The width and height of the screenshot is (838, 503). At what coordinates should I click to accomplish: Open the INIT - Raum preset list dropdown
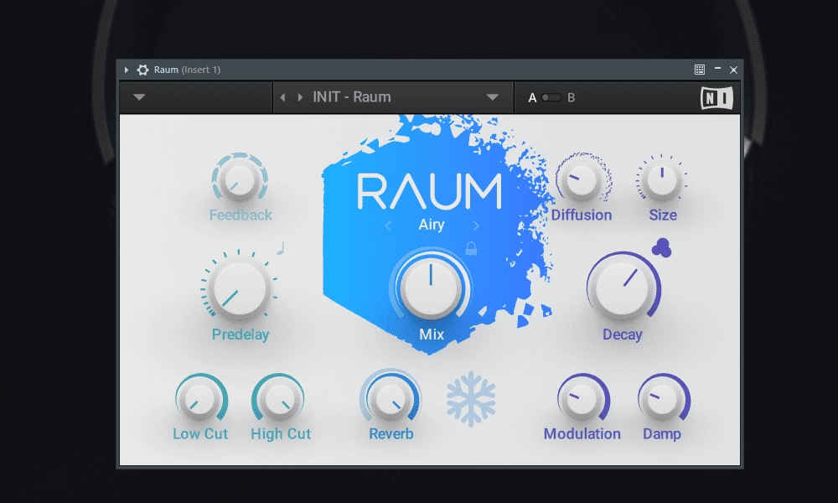click(492, 97)
